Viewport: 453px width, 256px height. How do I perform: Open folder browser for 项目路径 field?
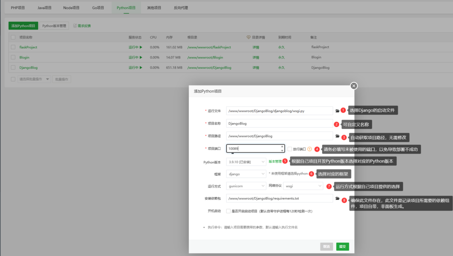point(337,136)
